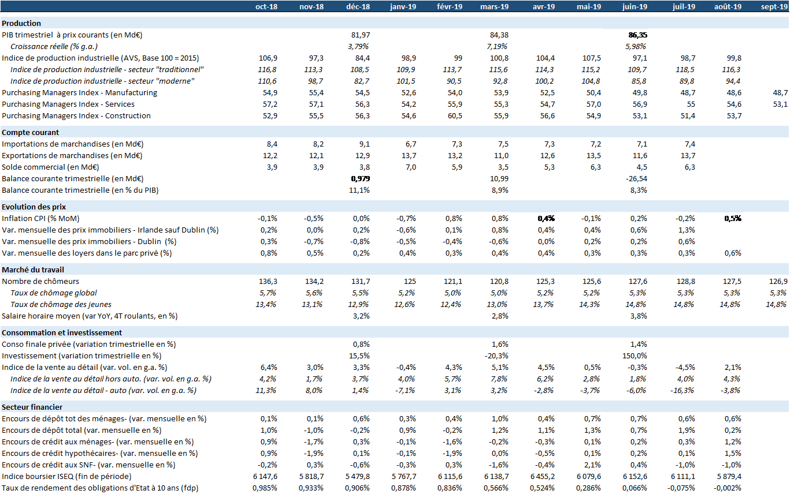Image resolution: width=790 pixels, height=494 pixels.
Task: Click the "Croissance réelle (% g.a.)" label
Action: click(54, 47)
